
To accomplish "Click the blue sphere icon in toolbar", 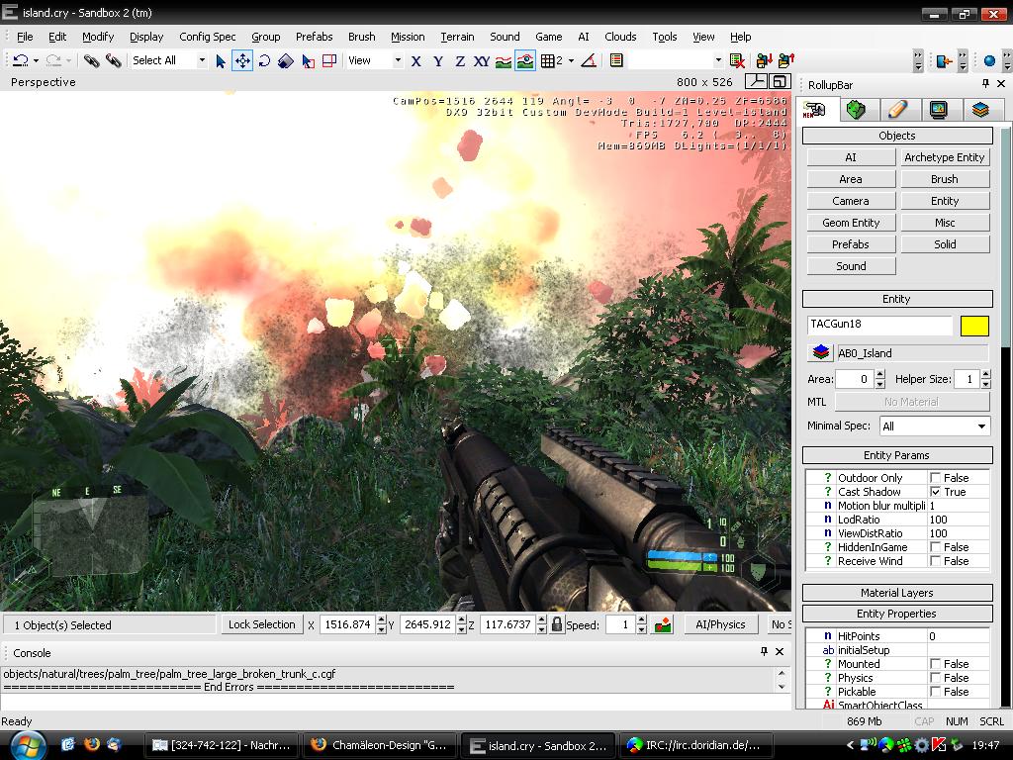I will (989, 60).
